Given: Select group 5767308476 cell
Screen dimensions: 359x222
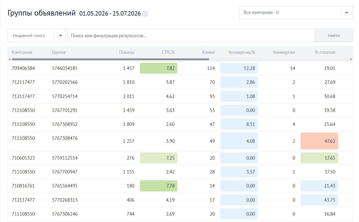Looking at the screenshot, I should click(x=65, y=138).
